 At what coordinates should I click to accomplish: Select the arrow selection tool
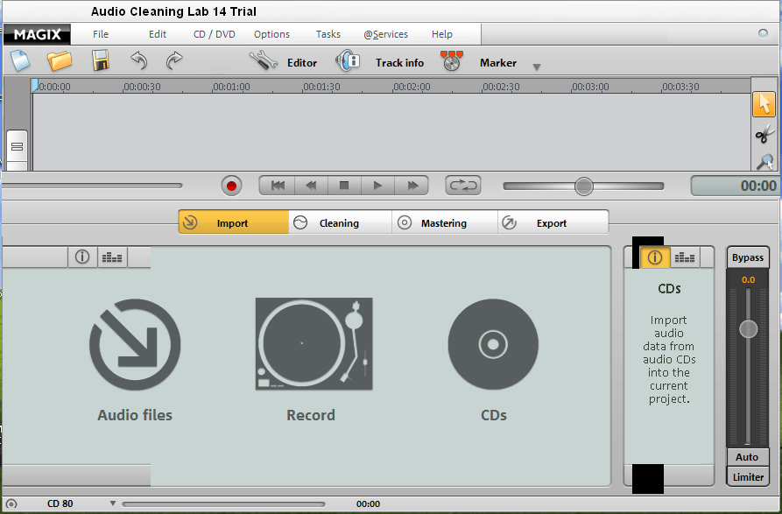(764, 103)
